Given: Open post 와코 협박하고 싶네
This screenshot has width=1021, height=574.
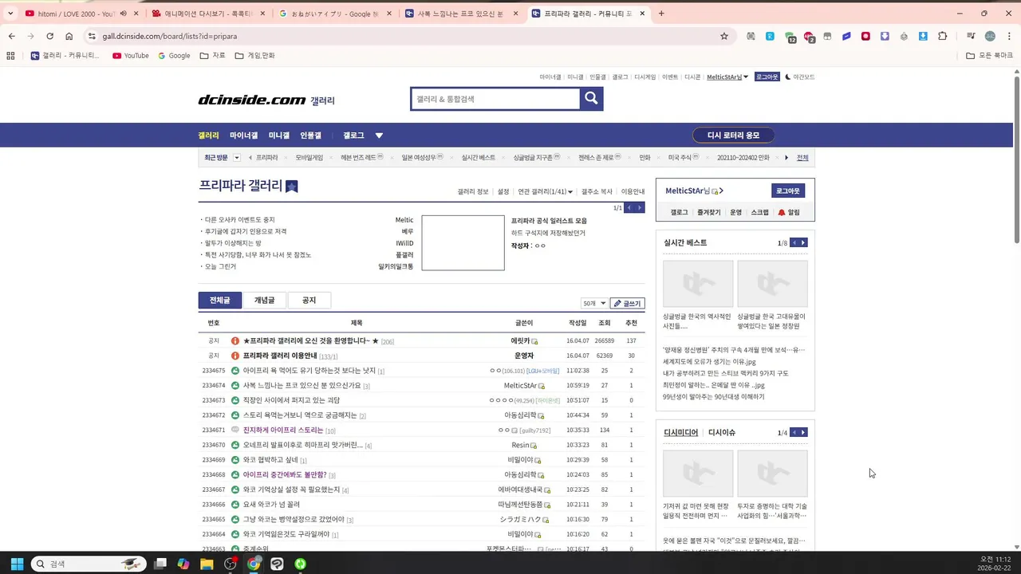Looking at the screenshot, I should [270, 460].
